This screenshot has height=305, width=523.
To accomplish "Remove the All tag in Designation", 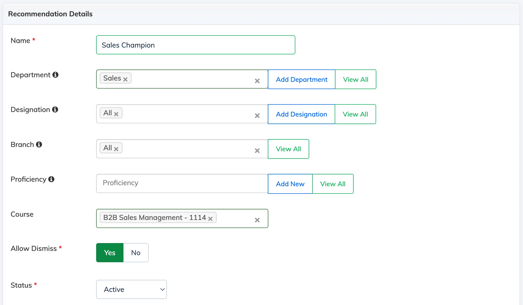I will point(116,114).
